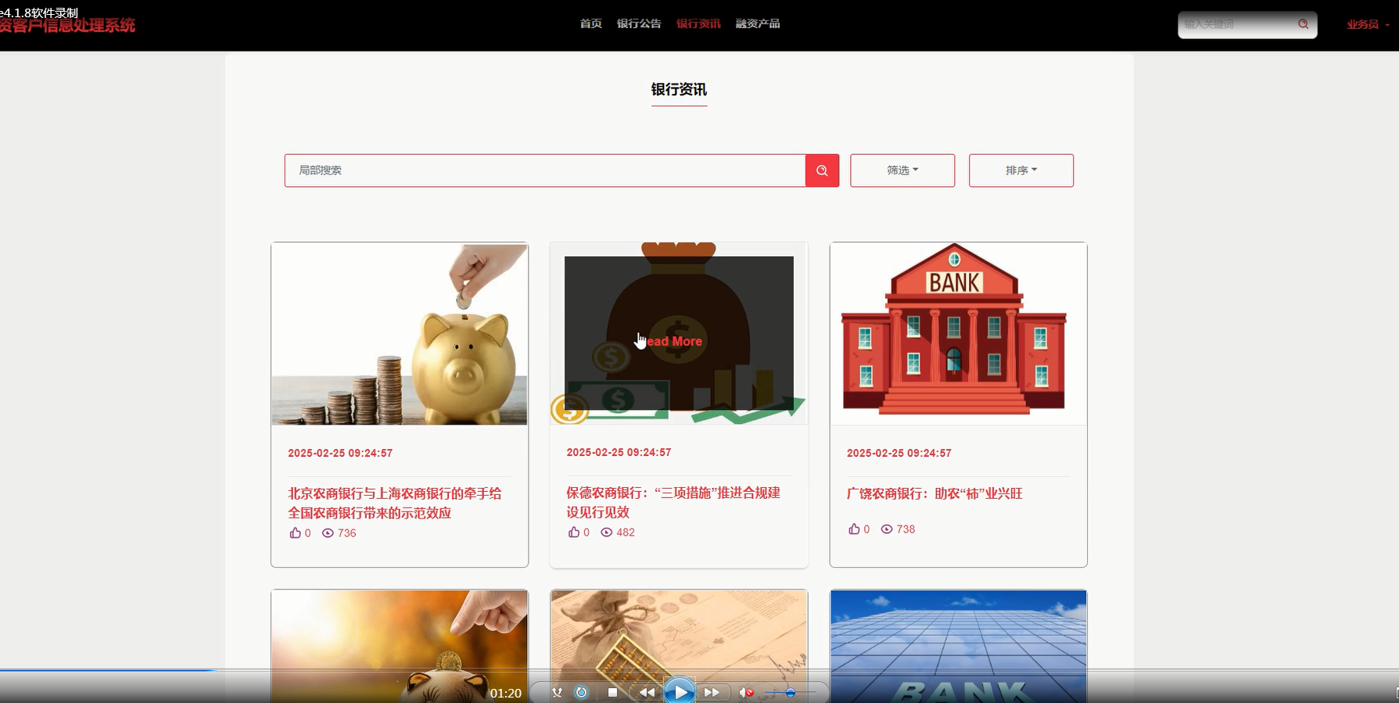Stop playback with the square stop button

click(613, 693)
